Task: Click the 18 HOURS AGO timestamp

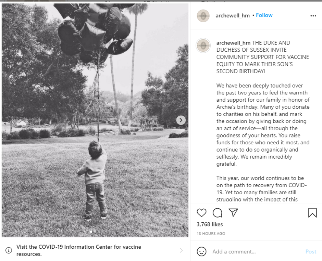Action: [211, 234]
